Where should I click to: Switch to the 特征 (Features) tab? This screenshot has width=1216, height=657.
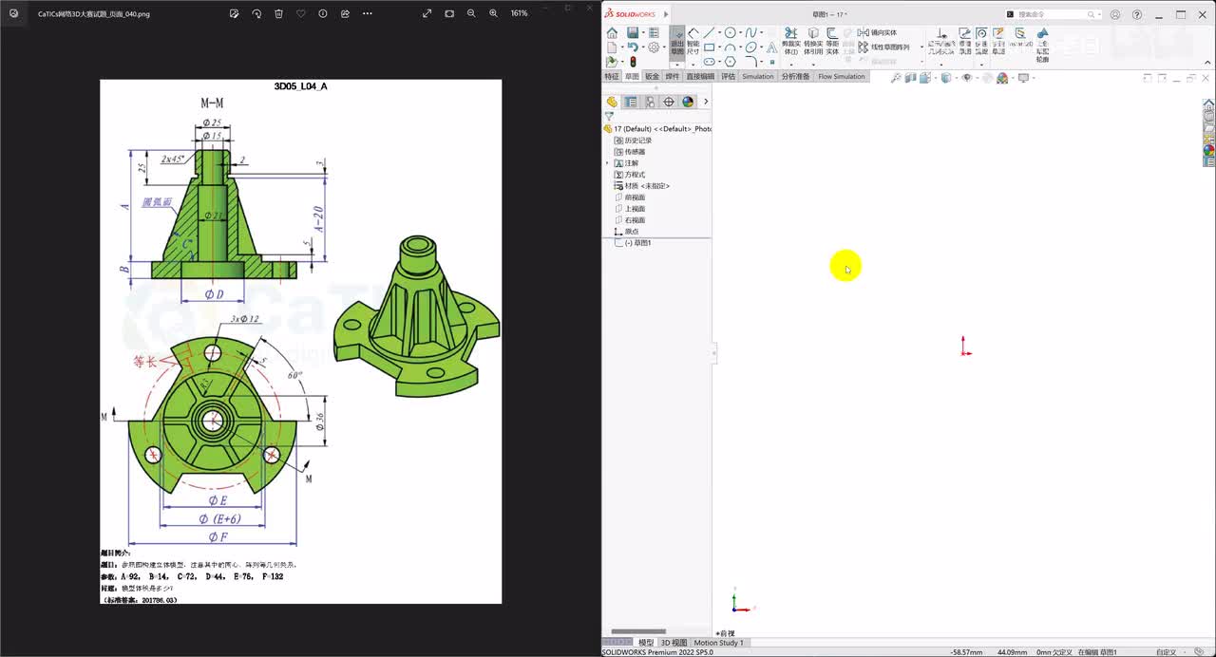(612, 77)
